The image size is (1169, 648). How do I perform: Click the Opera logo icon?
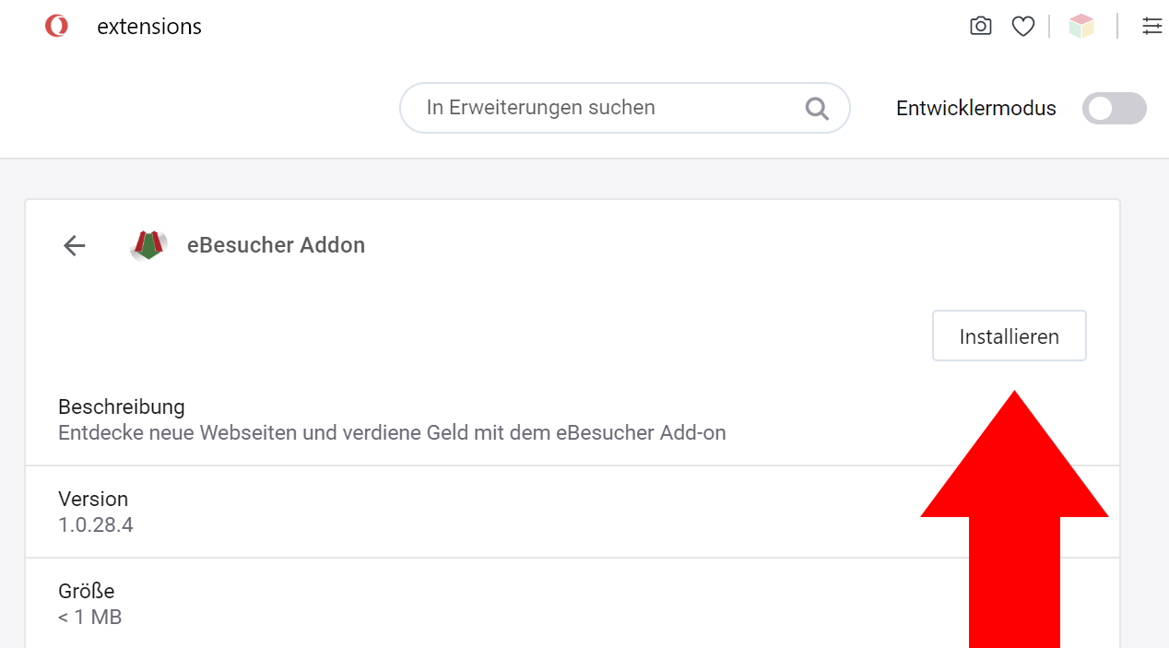coord(56,27)
